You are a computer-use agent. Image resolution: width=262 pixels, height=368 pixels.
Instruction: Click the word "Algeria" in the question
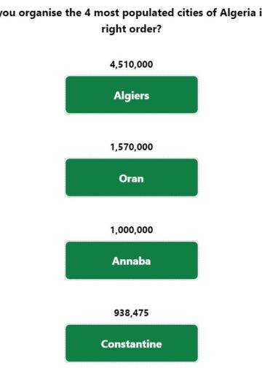pyautogui.click(x=238, y=12)
